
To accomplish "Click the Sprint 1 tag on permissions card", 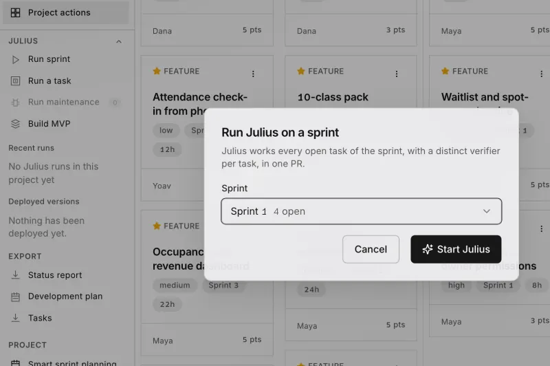I will tap(498, 286).
